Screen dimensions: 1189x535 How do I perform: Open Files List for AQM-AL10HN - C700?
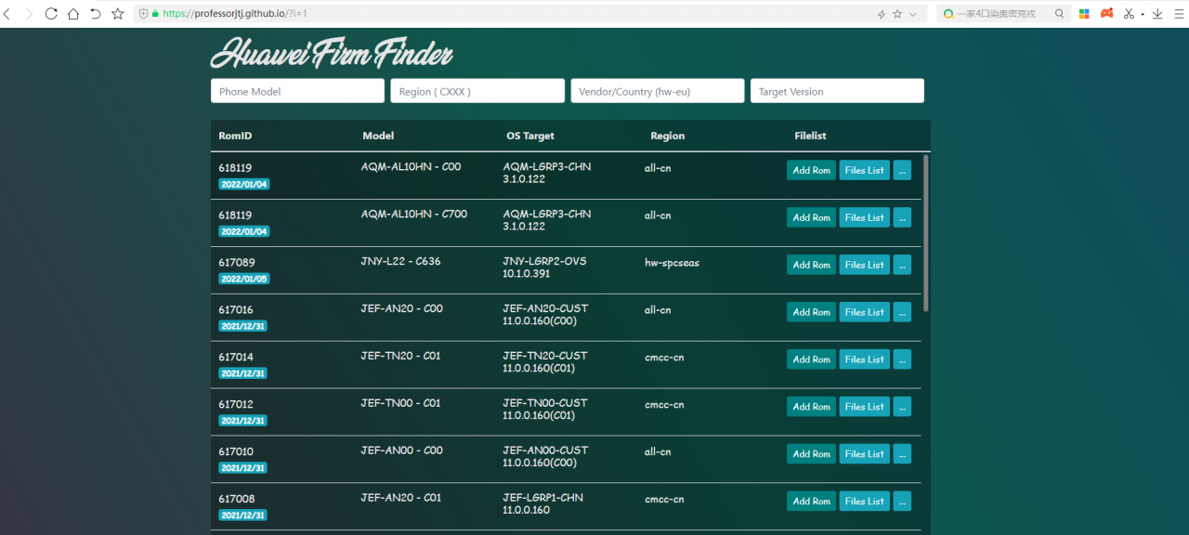tap(864, 217)
